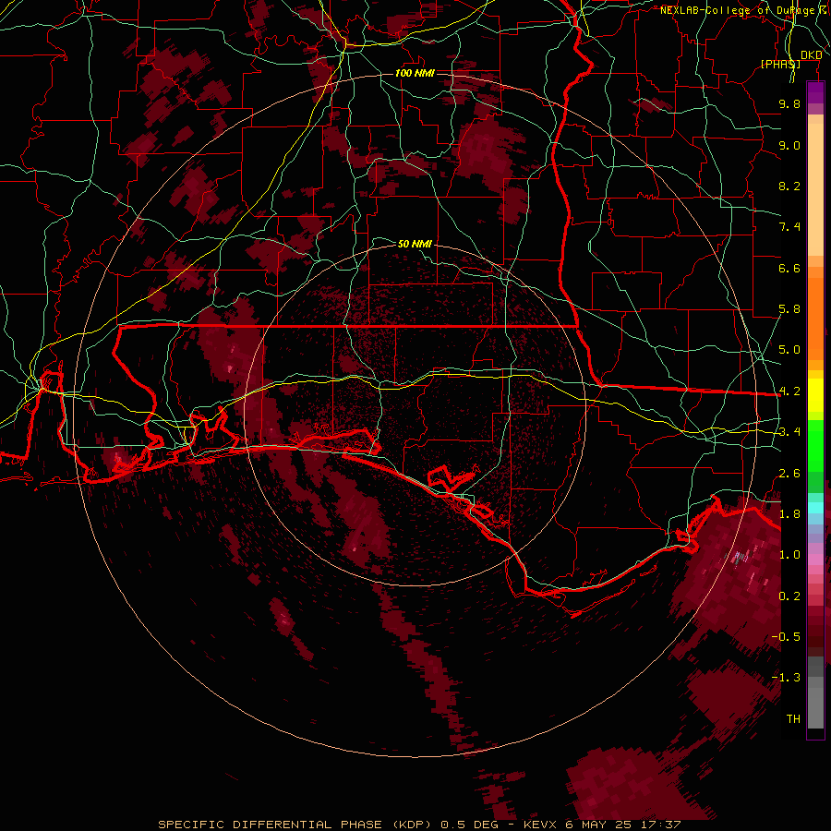Click the 8.2 value on the color scale
Screen dimensions: 831x831
pos(789,186)
